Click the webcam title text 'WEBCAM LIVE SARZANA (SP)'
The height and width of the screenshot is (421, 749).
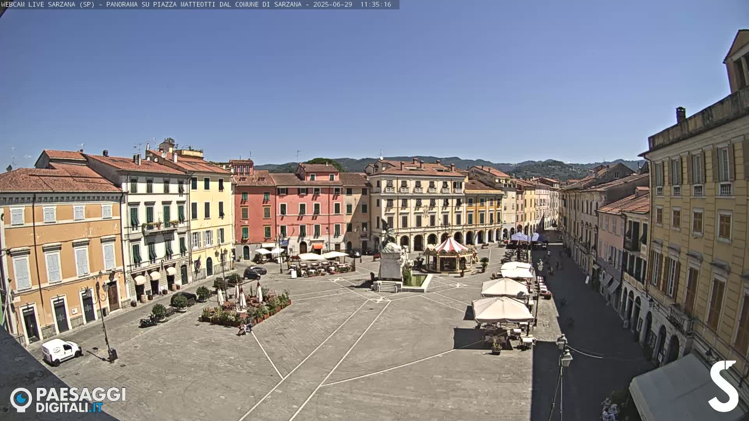[48, 4]
